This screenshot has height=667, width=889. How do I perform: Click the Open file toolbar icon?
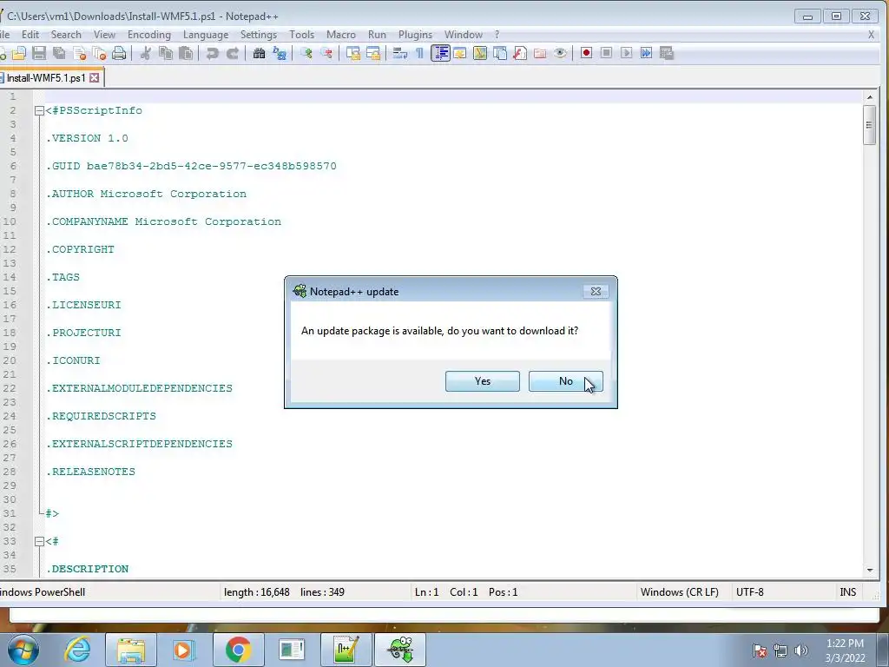(x=19, y=53)
